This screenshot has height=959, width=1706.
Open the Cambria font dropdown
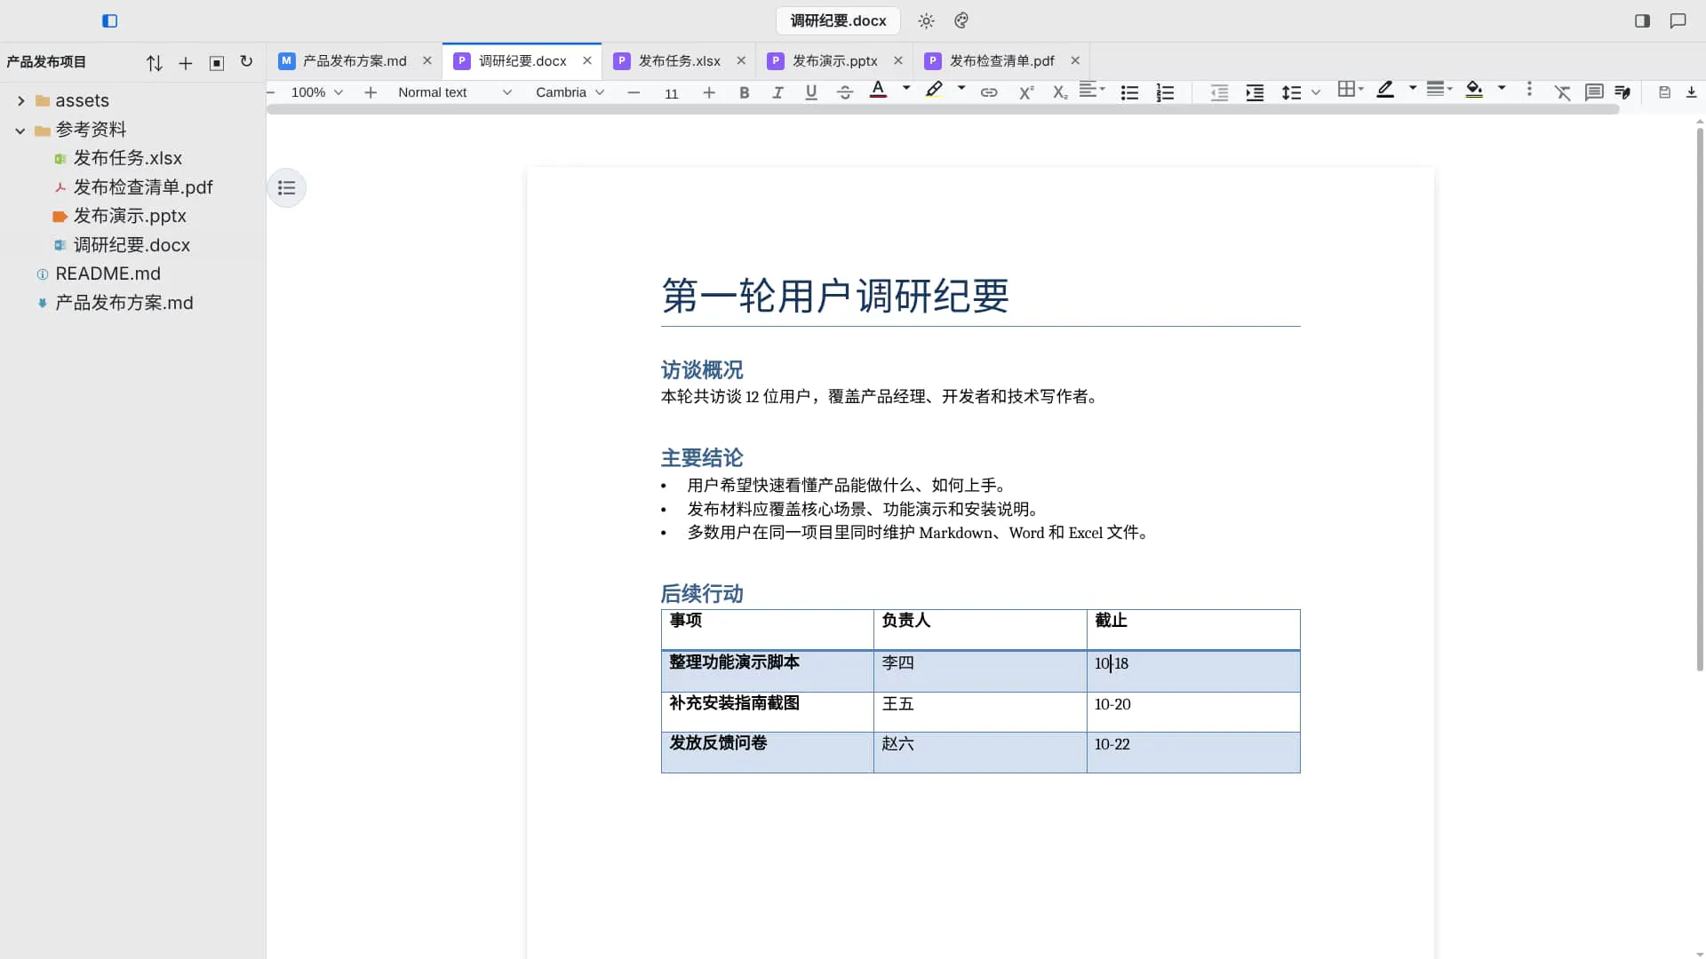pos(570,92)
